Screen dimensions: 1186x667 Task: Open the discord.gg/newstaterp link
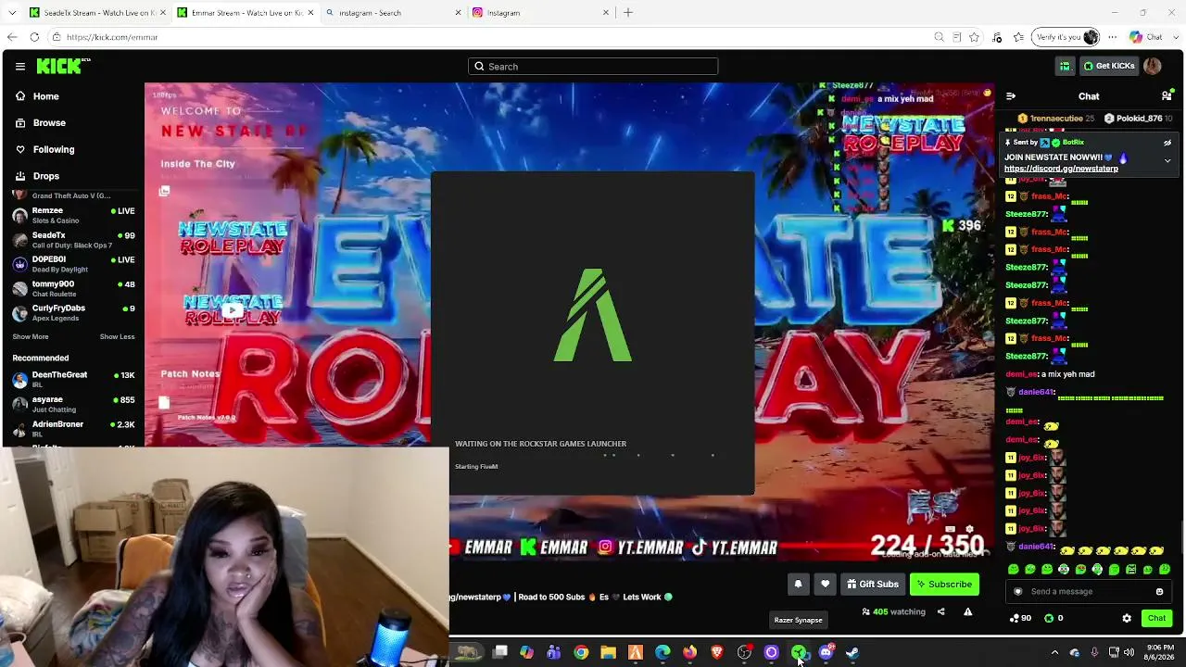1061,170
